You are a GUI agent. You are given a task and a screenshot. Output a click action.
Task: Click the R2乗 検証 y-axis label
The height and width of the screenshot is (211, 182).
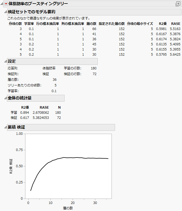[x=11, y=166]
